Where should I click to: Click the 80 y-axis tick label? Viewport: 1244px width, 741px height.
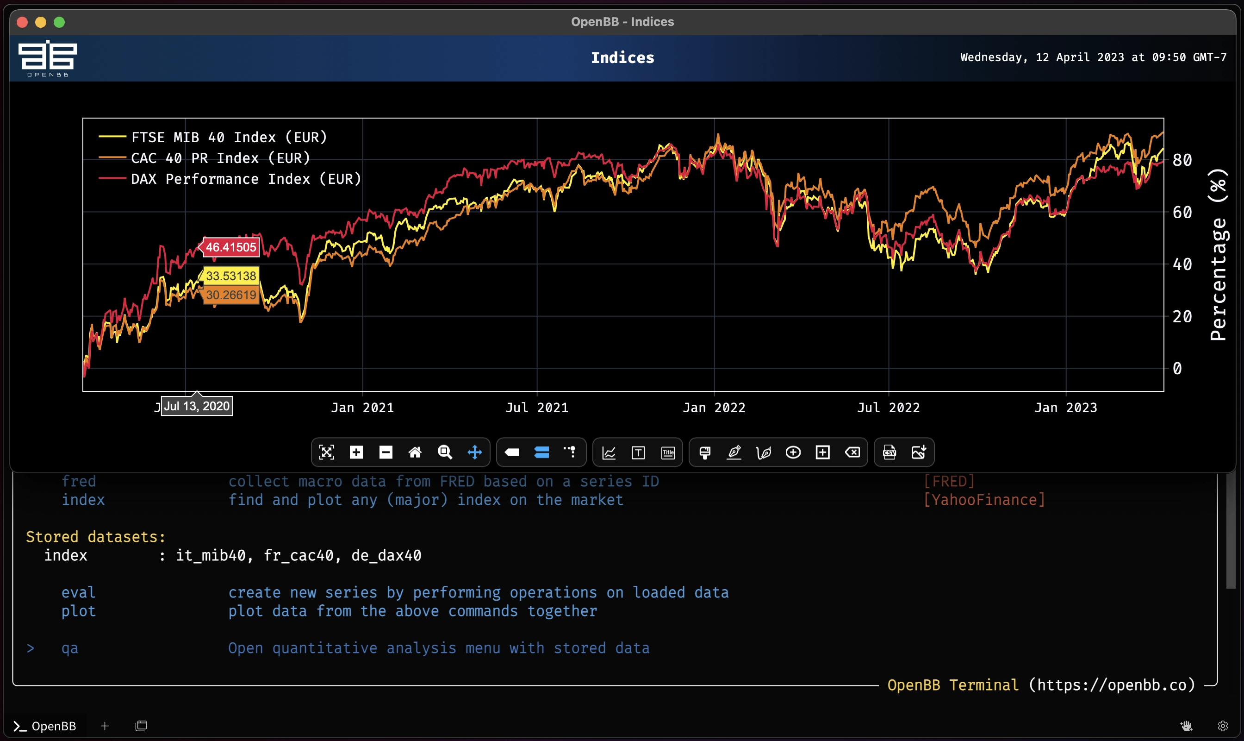pos(1182,160)
